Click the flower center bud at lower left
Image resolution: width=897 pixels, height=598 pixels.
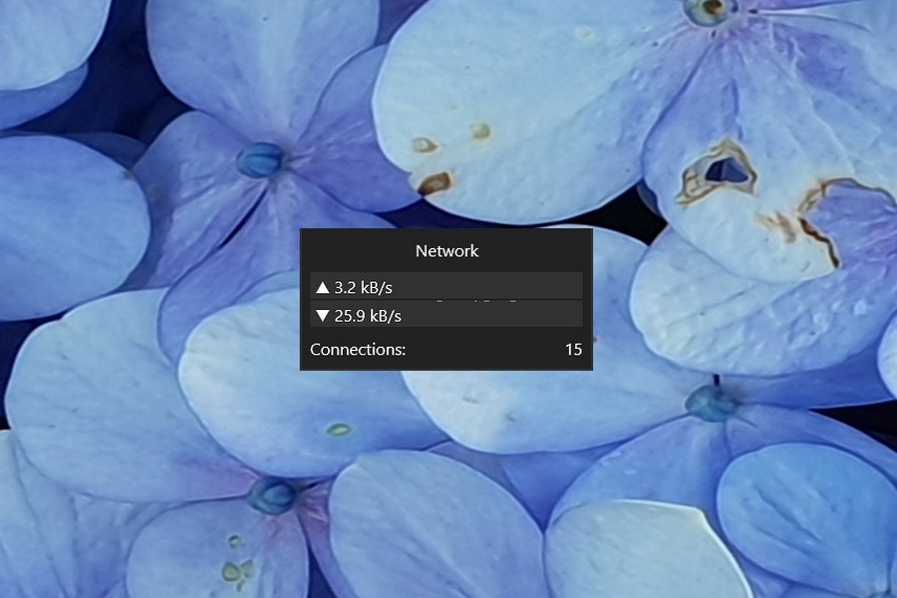pos(272,495)
